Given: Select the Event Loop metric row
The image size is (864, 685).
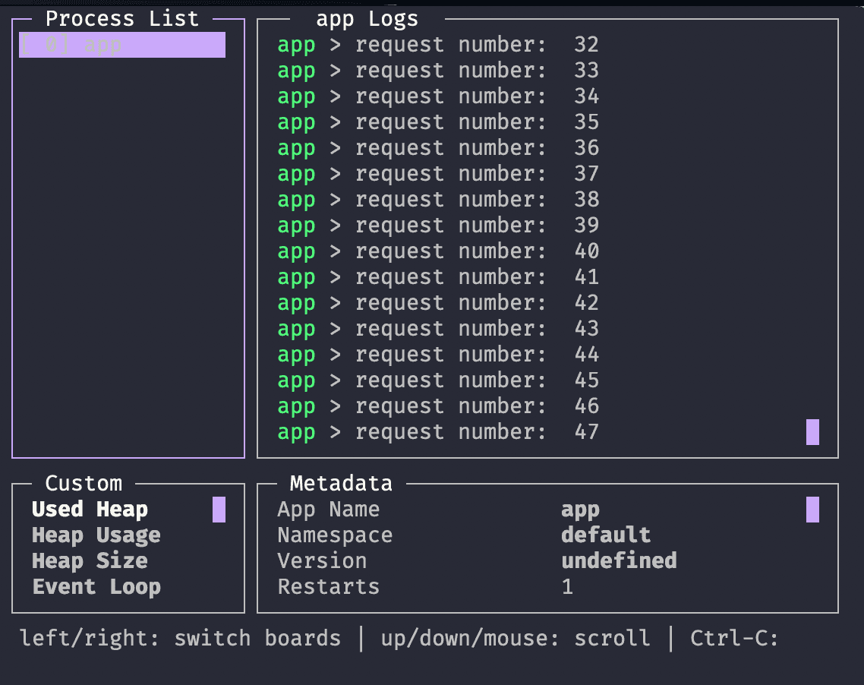Looking at the screenshot, I should tap(96, 587).
